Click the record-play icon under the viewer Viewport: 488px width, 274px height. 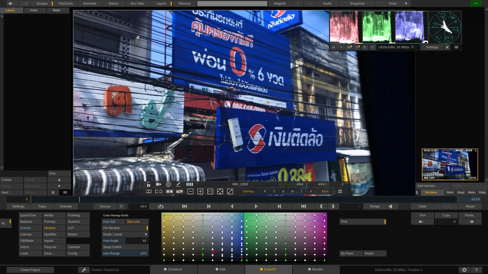pyautogui.click(x=158, y=184)
